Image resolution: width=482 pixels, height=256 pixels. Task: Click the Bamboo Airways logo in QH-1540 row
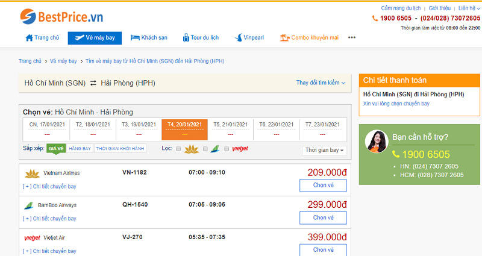[28, 205]
